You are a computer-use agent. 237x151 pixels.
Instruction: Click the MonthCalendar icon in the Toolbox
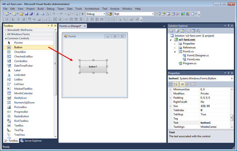[9, 94]
